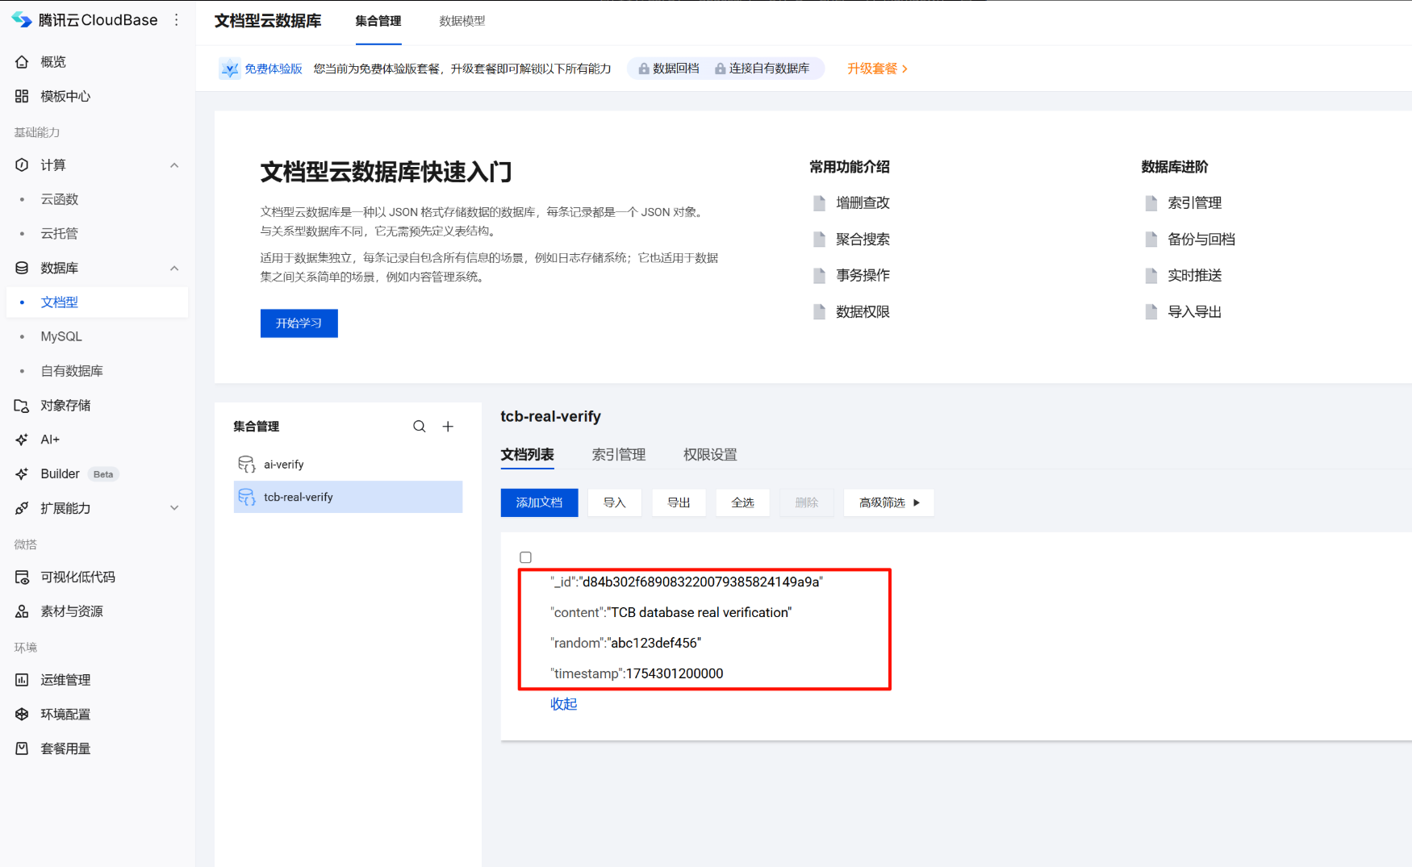
Task: Collapse the 计算 section in sidebar
Action: [174, 165]
